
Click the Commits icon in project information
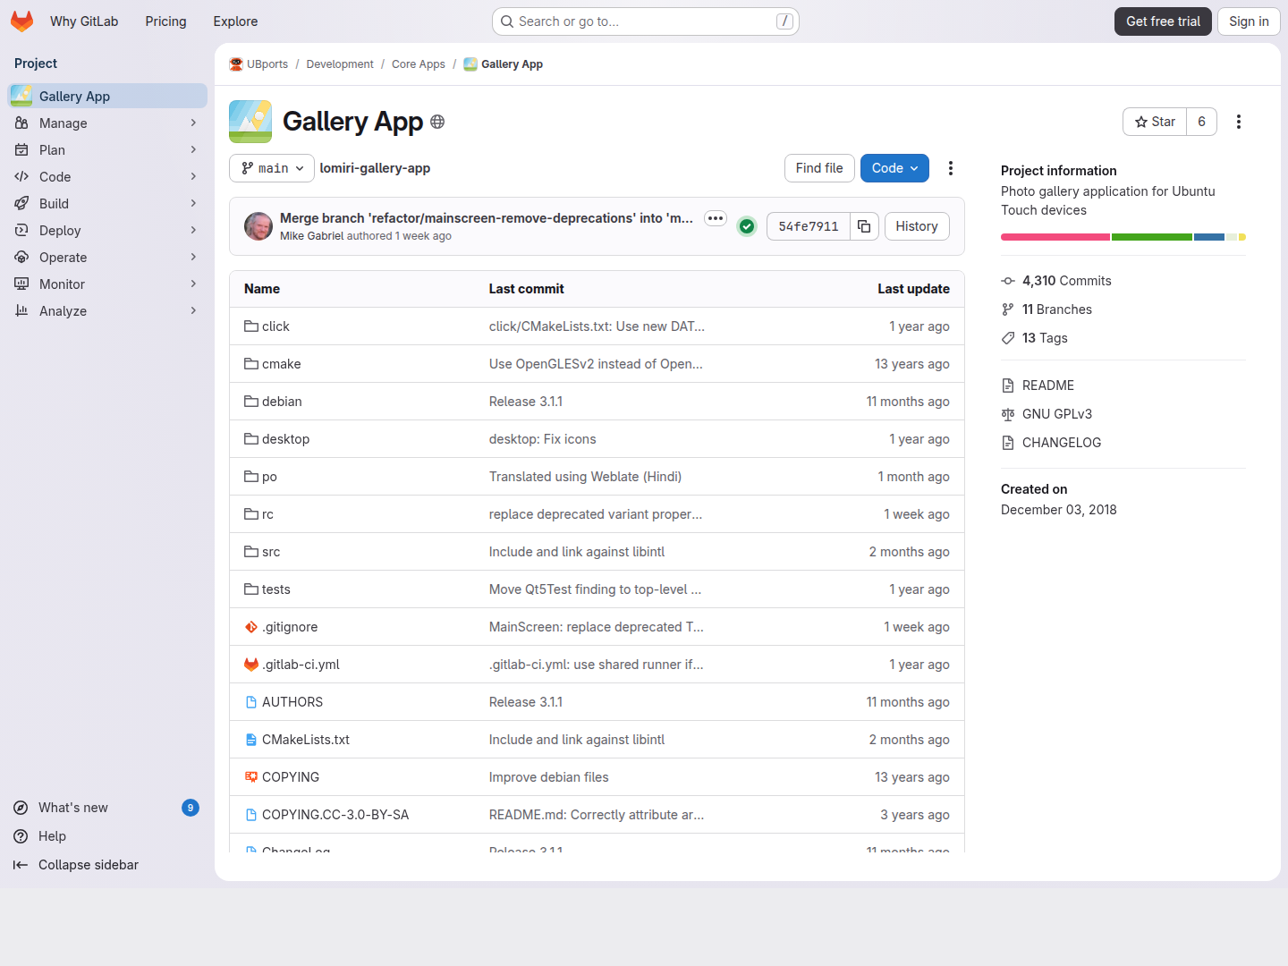coord(1008,281)
